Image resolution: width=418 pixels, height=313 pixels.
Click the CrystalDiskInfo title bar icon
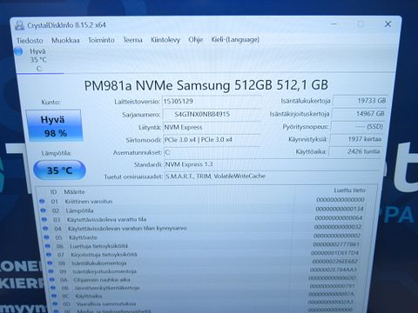click(19, 25)
